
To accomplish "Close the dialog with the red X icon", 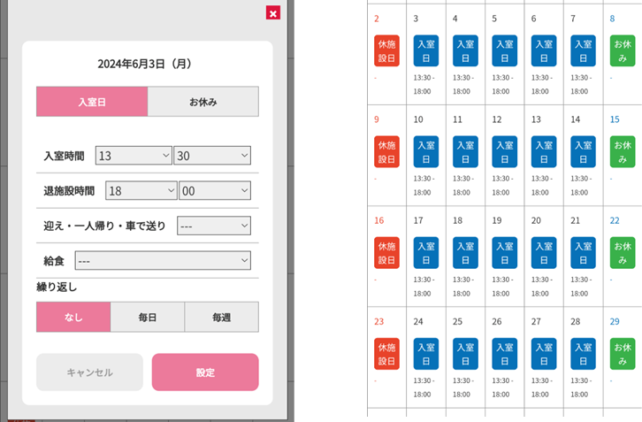I will (273, 12).
